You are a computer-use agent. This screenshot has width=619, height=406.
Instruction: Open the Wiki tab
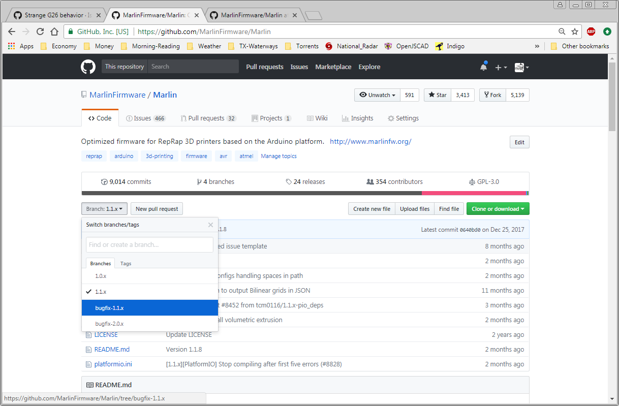click(x=317, y=118)
